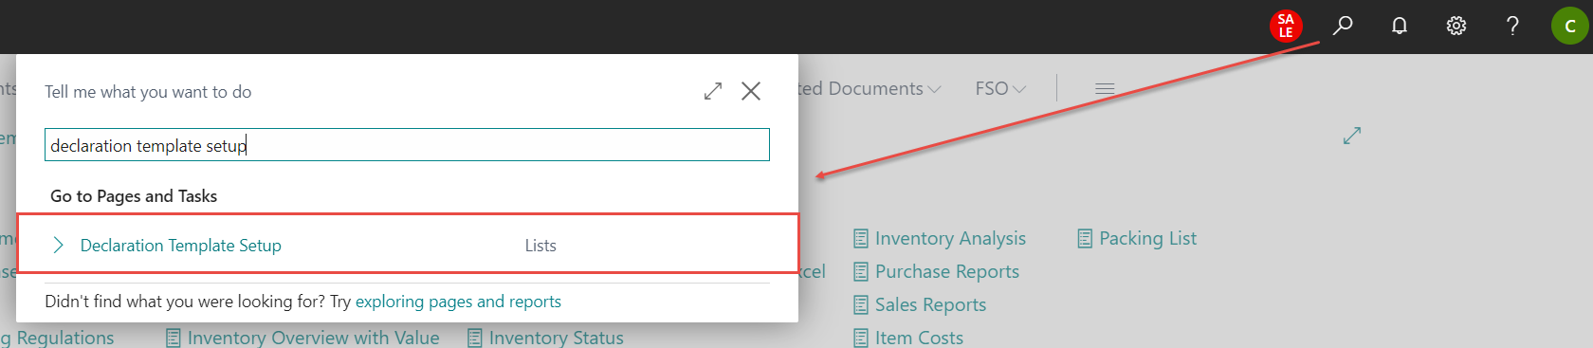Open the Sales Reports entry

(920, 304)
